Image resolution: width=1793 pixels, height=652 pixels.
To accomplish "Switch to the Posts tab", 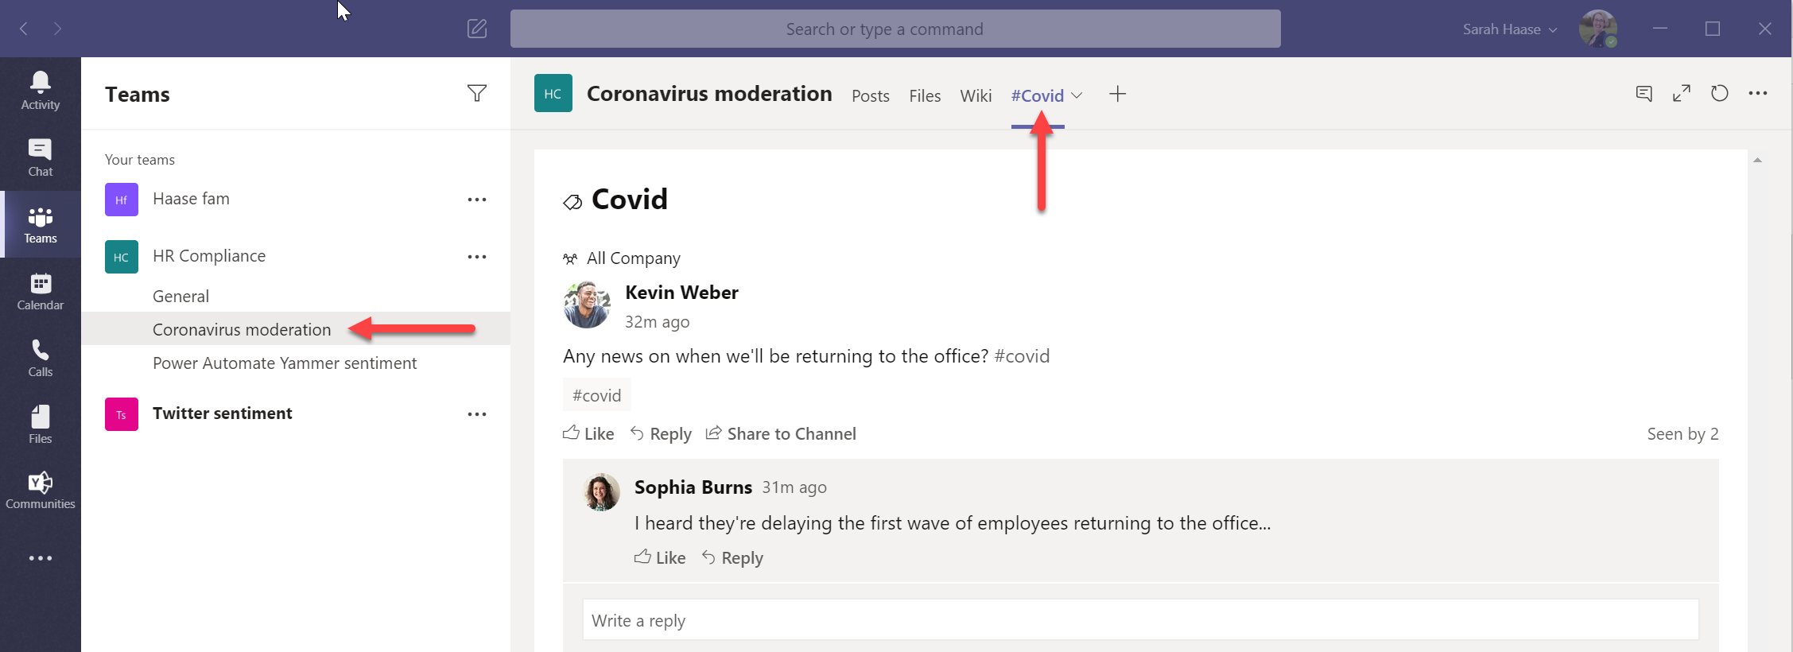I will pos(871,96).
